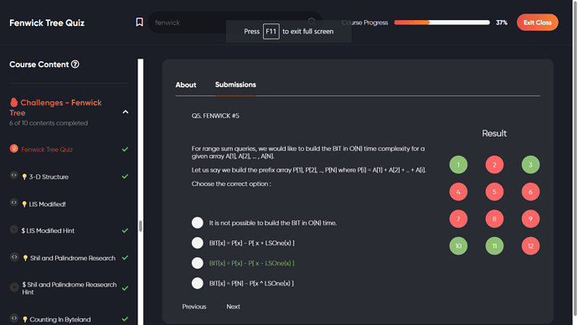578x325 pixels.
Task: Jump to question 12 result circle
Action: click(530, 245)
